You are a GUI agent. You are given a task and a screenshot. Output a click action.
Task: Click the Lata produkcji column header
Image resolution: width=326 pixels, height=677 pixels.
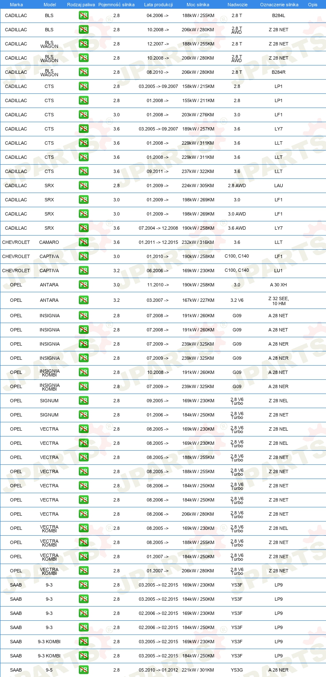click(x=158, y=5)
